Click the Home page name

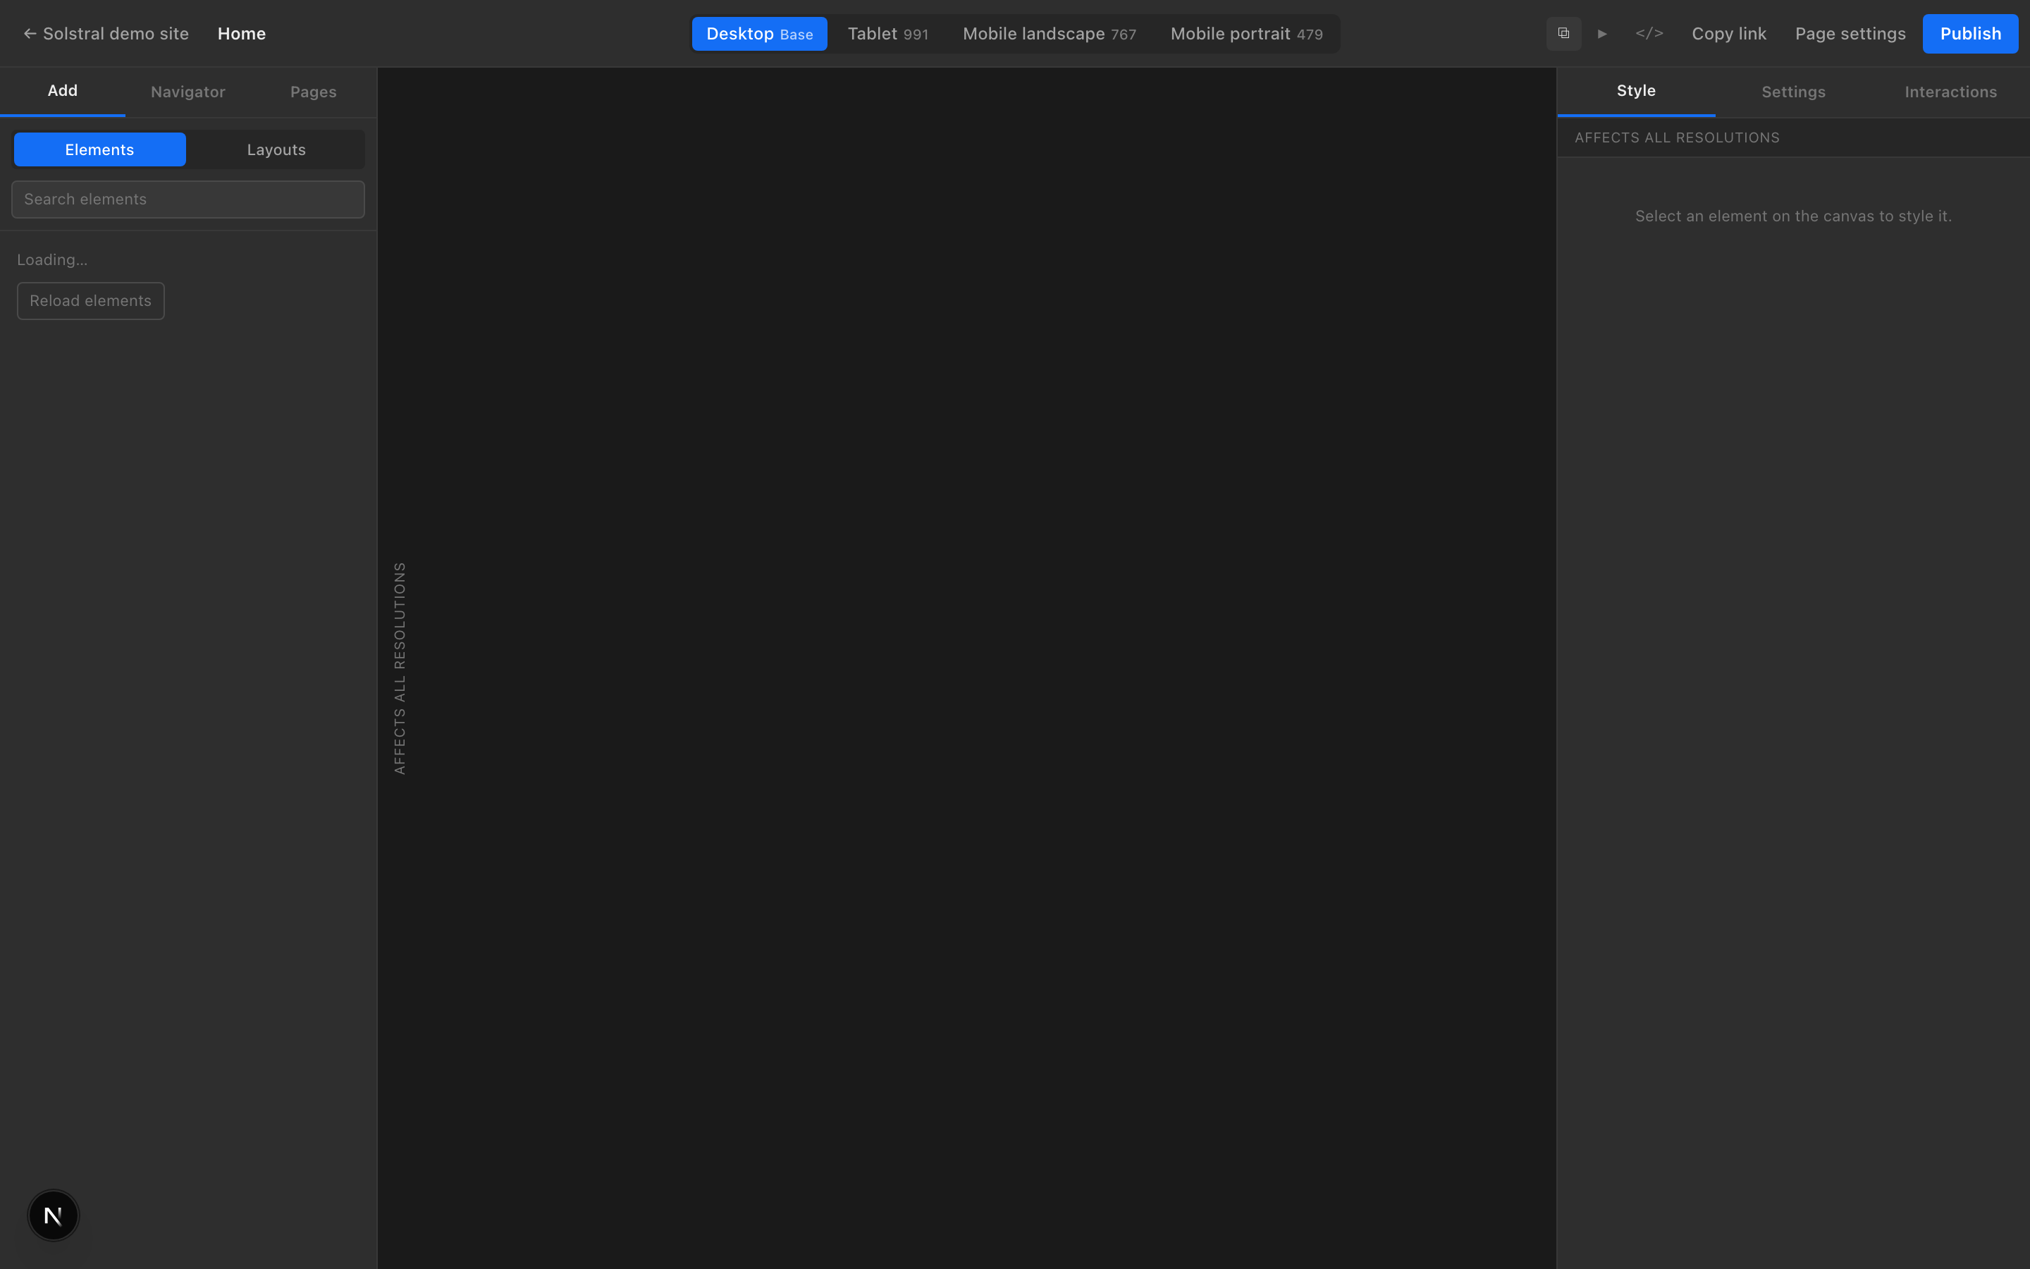242,34
